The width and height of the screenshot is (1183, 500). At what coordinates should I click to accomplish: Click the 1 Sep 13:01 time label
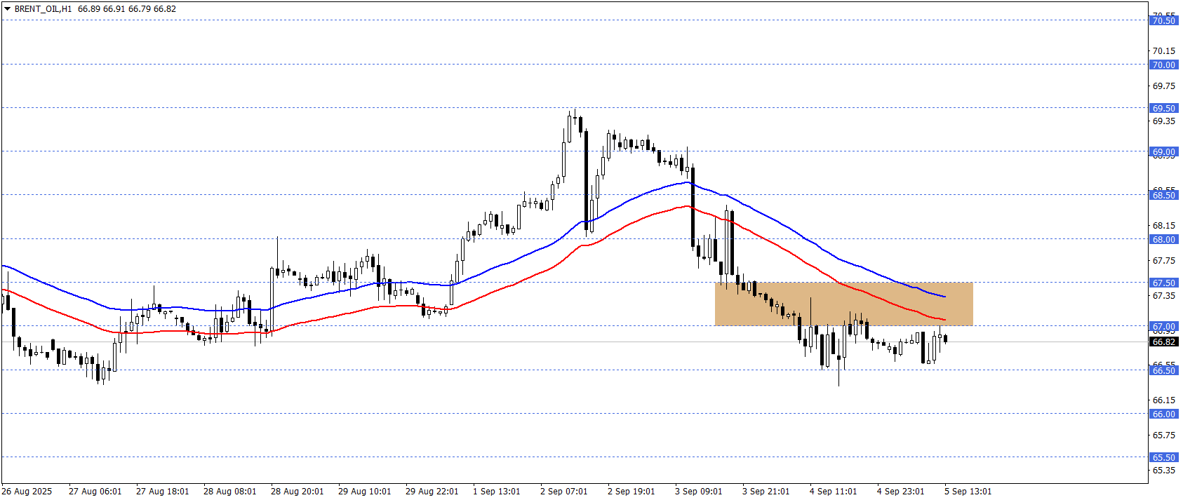coord(496,492)
